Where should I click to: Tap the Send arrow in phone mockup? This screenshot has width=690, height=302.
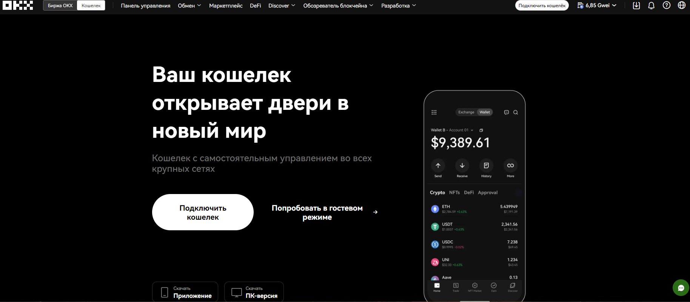tap(438, 165)
